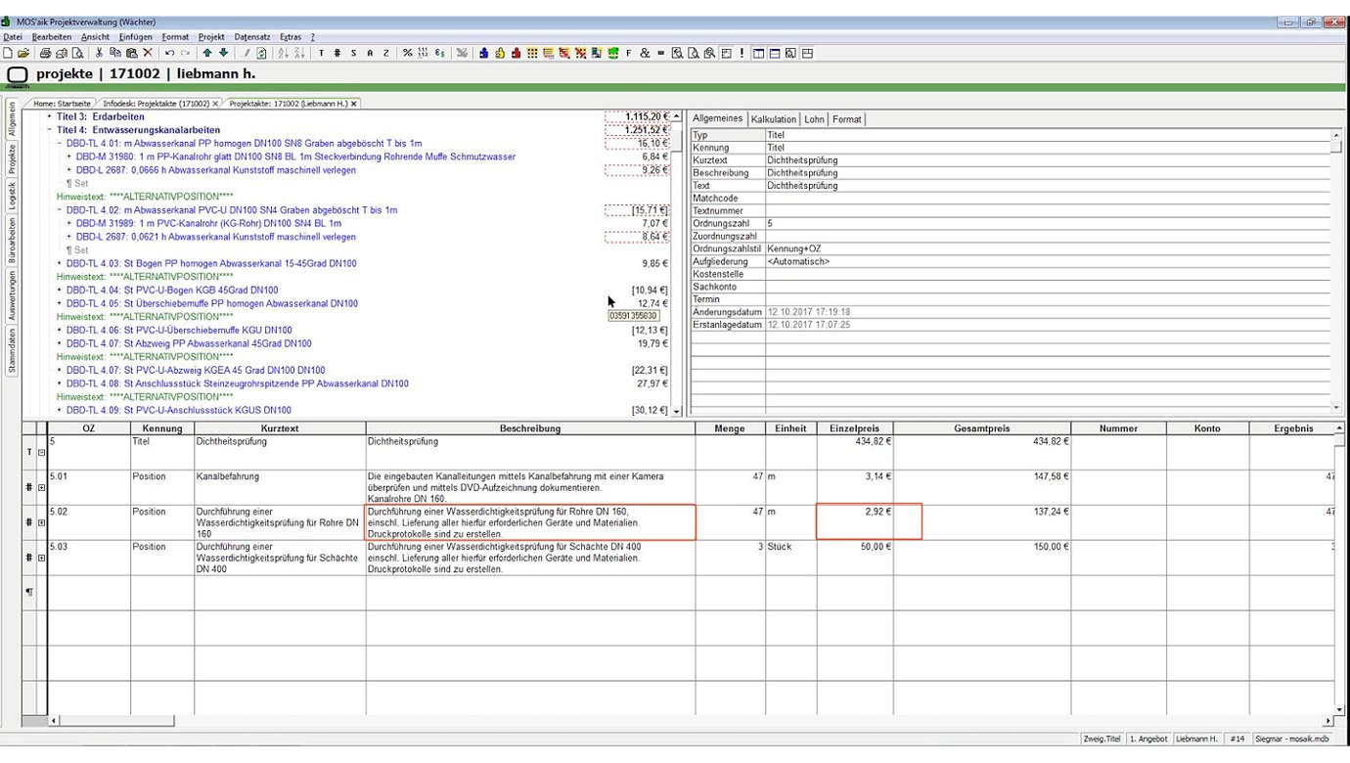Click the green up arrow icon
The width and height of the screenshot is (1350, 763).
[207, 53]
